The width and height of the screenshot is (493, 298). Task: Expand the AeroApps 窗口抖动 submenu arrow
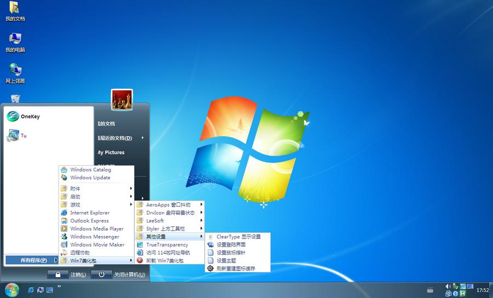[201, 204]
